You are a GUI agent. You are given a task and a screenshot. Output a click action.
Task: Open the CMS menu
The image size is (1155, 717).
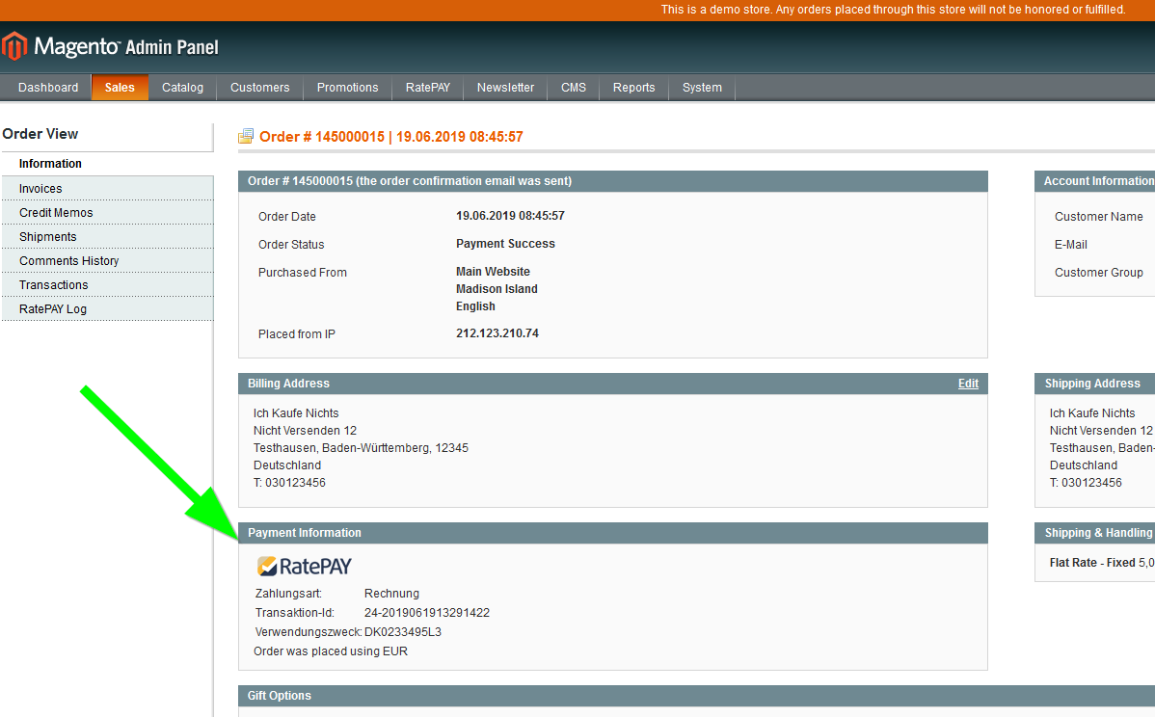pos(574,88)
